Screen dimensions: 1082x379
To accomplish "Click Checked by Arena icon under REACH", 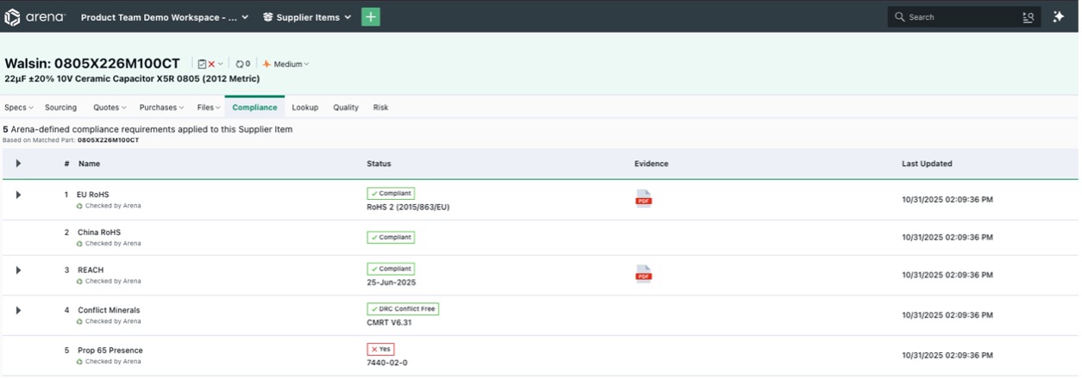I will click(x=80, y=281).
